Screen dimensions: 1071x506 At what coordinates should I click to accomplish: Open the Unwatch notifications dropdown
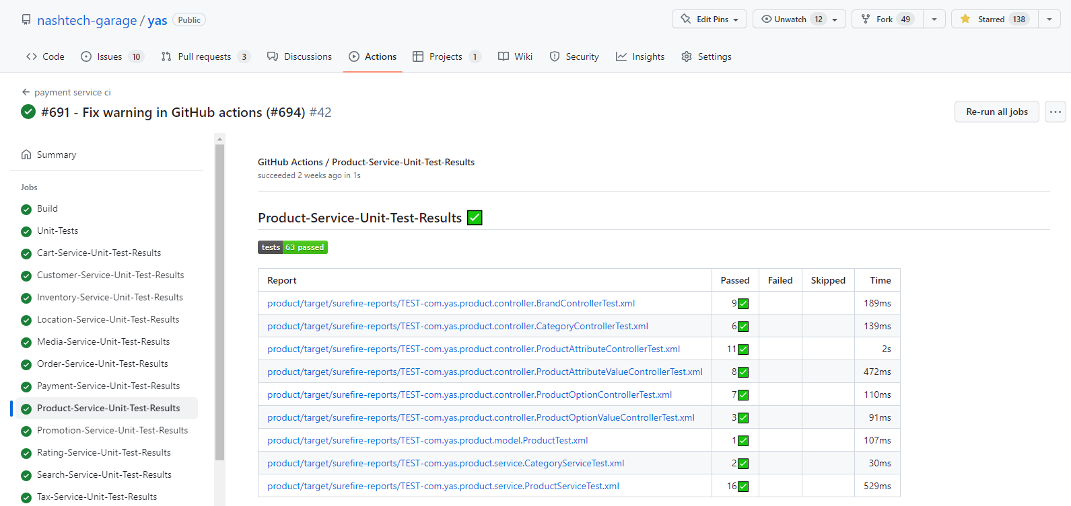click(799, 19)
